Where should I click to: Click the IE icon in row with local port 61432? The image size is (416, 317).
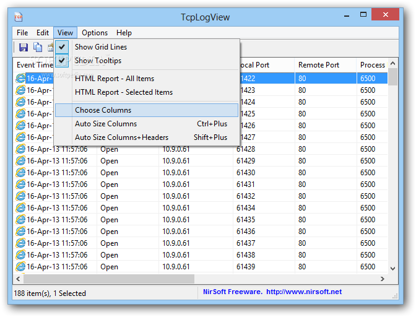(20, 196)
